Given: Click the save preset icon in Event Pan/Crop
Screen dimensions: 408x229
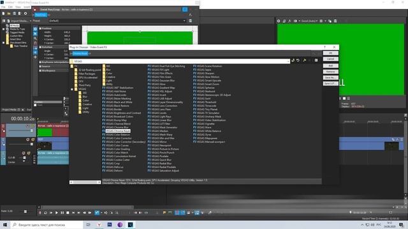Looking at the screenshot, I should (191, 21).
